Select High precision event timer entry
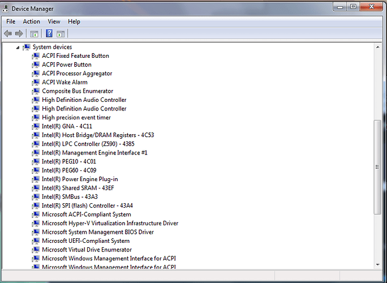The width and height of the screenshot is (387, 283). point(76,118)
